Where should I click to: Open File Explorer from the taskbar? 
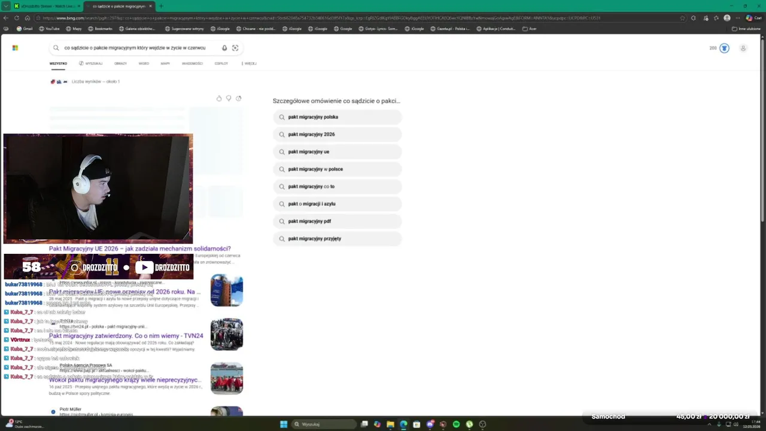[x=390, y=424]
